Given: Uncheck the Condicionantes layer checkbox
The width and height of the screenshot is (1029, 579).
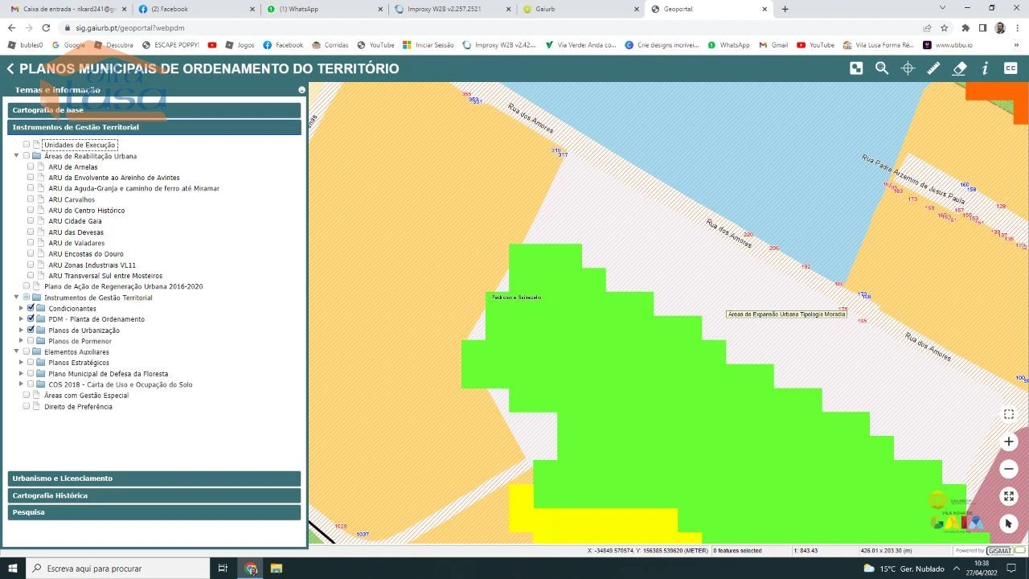Looking at the screenshot, I should pos(31,308).
